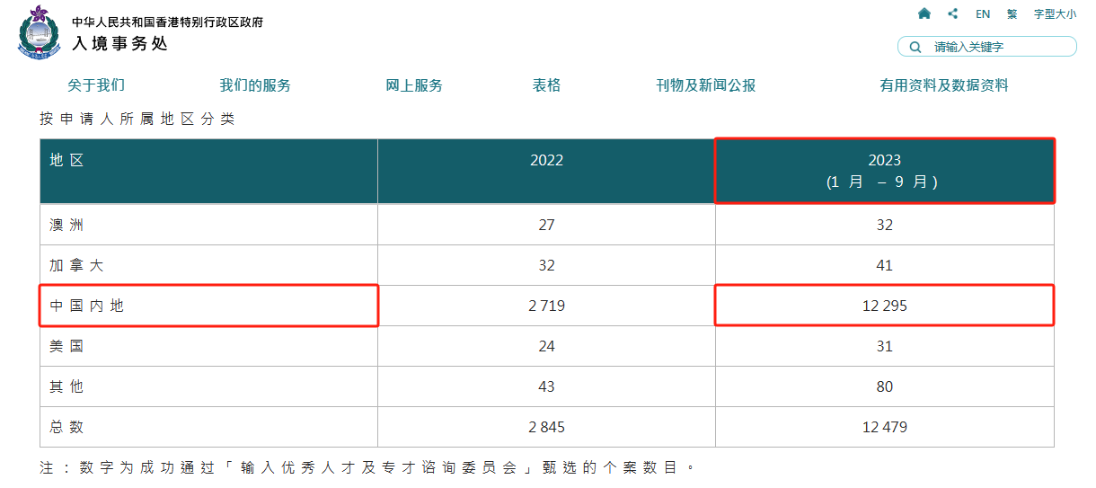Click the 2023 (1月–9月) column header

[884, 170]
